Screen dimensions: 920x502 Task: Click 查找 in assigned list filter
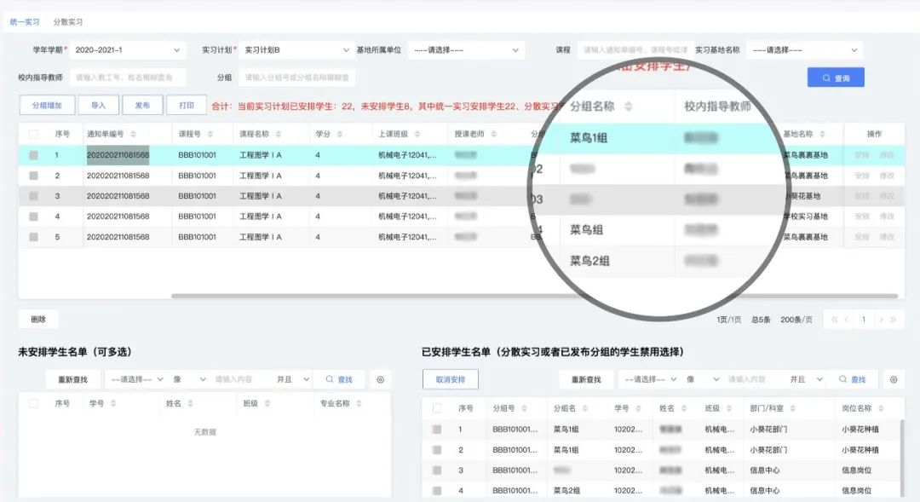853,380
